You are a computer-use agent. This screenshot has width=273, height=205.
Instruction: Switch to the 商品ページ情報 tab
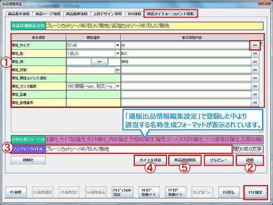click(x=48, y=14)
